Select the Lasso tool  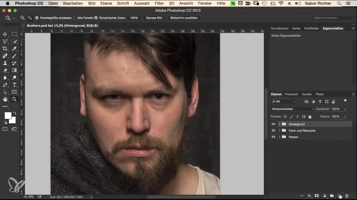[5, 41]
